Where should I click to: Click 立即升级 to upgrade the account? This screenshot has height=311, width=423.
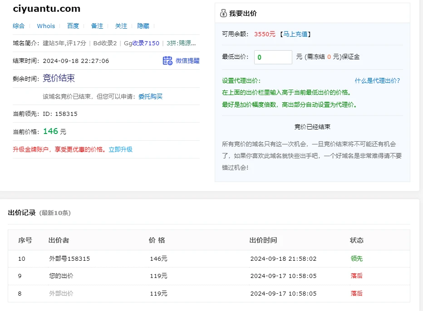coord(120,149)
